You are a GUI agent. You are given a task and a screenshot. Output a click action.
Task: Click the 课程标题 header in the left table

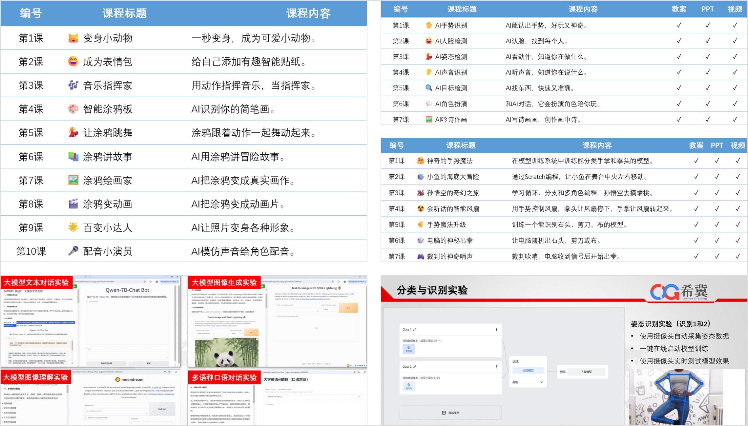124,13
